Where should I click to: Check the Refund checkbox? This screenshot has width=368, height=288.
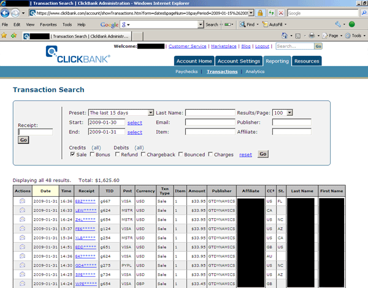click(x=117, y=154)
